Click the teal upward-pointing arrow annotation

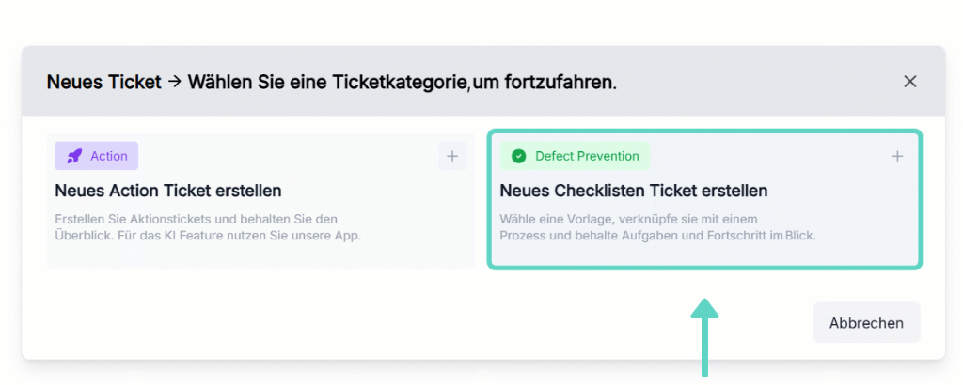coord(704,337)
